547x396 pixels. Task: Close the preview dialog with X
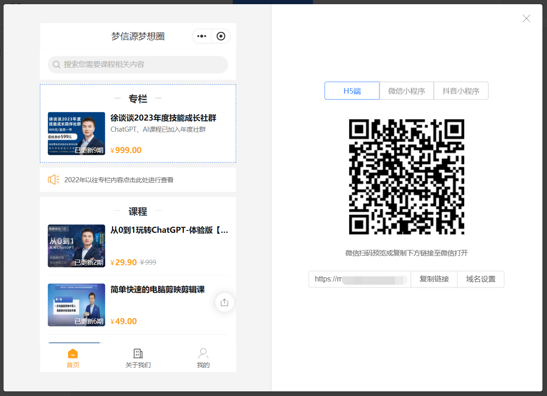click(526, 19)
